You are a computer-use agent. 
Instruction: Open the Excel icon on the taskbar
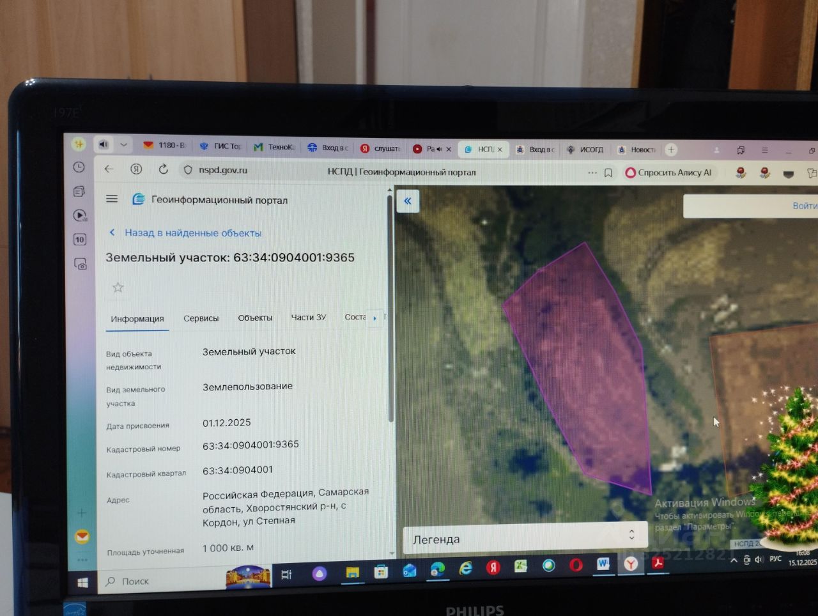(x=521, y=566)
